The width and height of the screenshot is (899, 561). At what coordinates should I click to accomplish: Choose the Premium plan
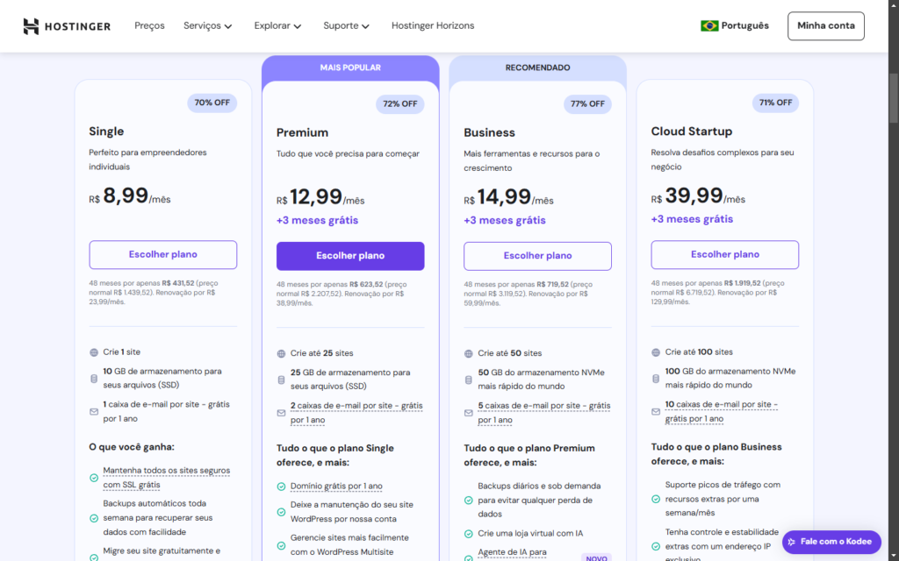point(350,256)
